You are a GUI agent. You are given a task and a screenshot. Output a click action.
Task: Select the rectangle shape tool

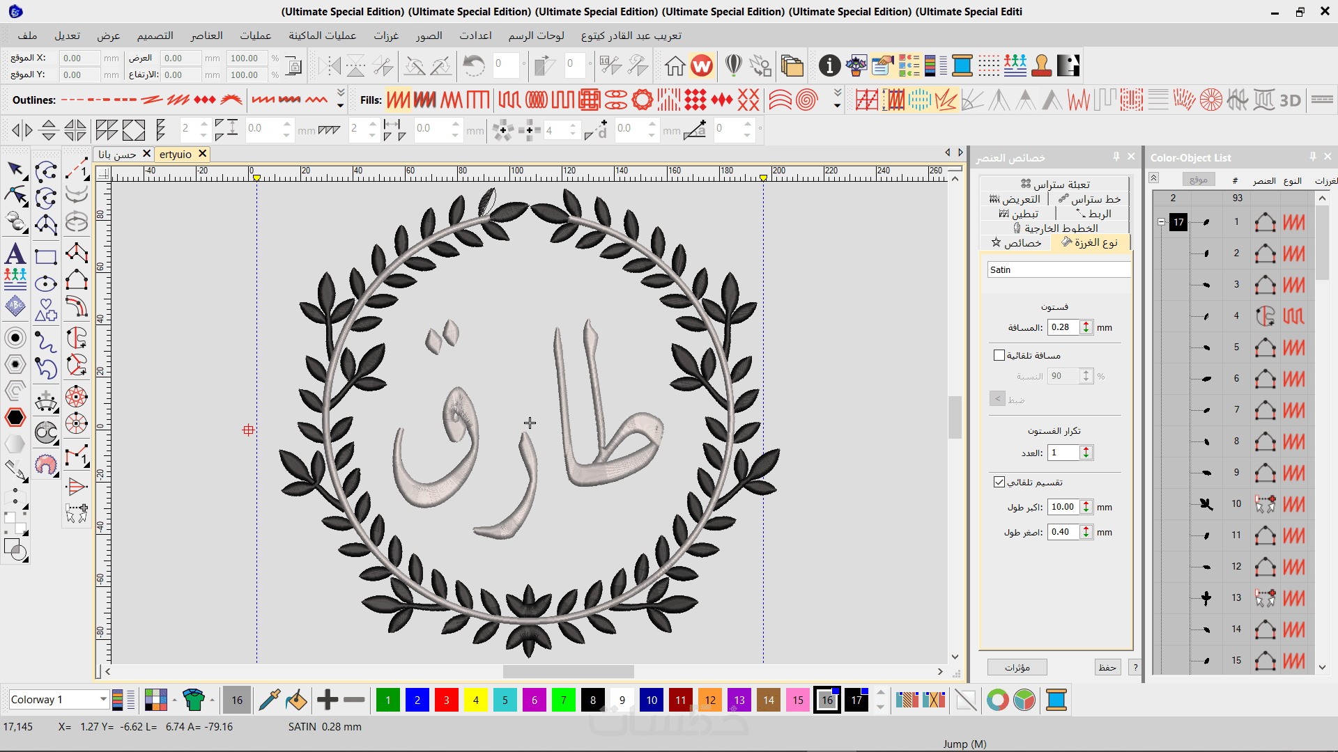coord(46,257)
